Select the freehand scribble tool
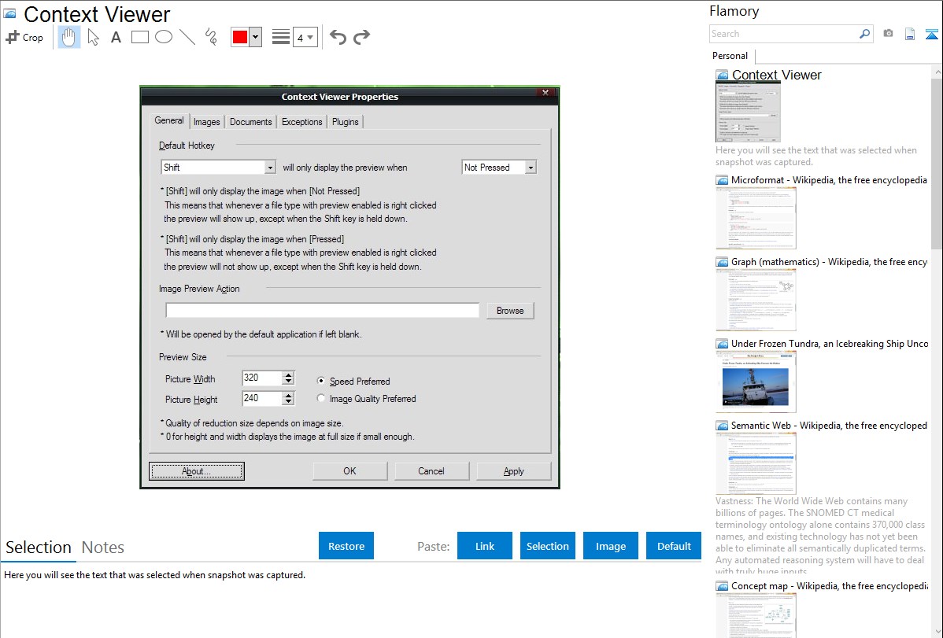Viewport: 943px width, 638px height. (211, 37)
